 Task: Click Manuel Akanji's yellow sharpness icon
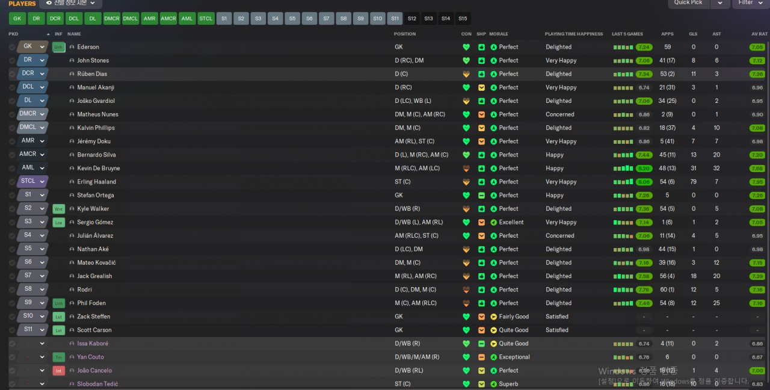click(x=481, y=87)
